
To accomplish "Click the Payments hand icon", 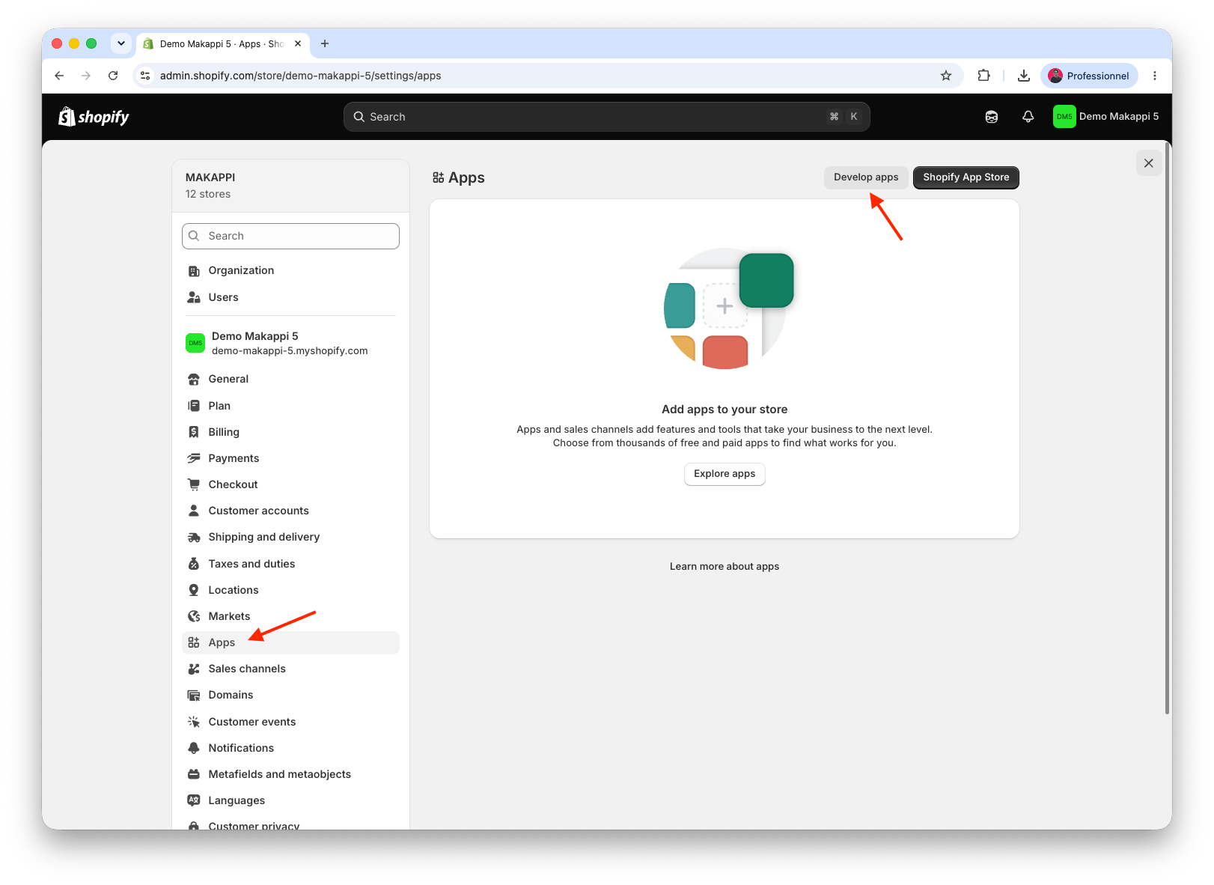I will [x=194, y=458].
